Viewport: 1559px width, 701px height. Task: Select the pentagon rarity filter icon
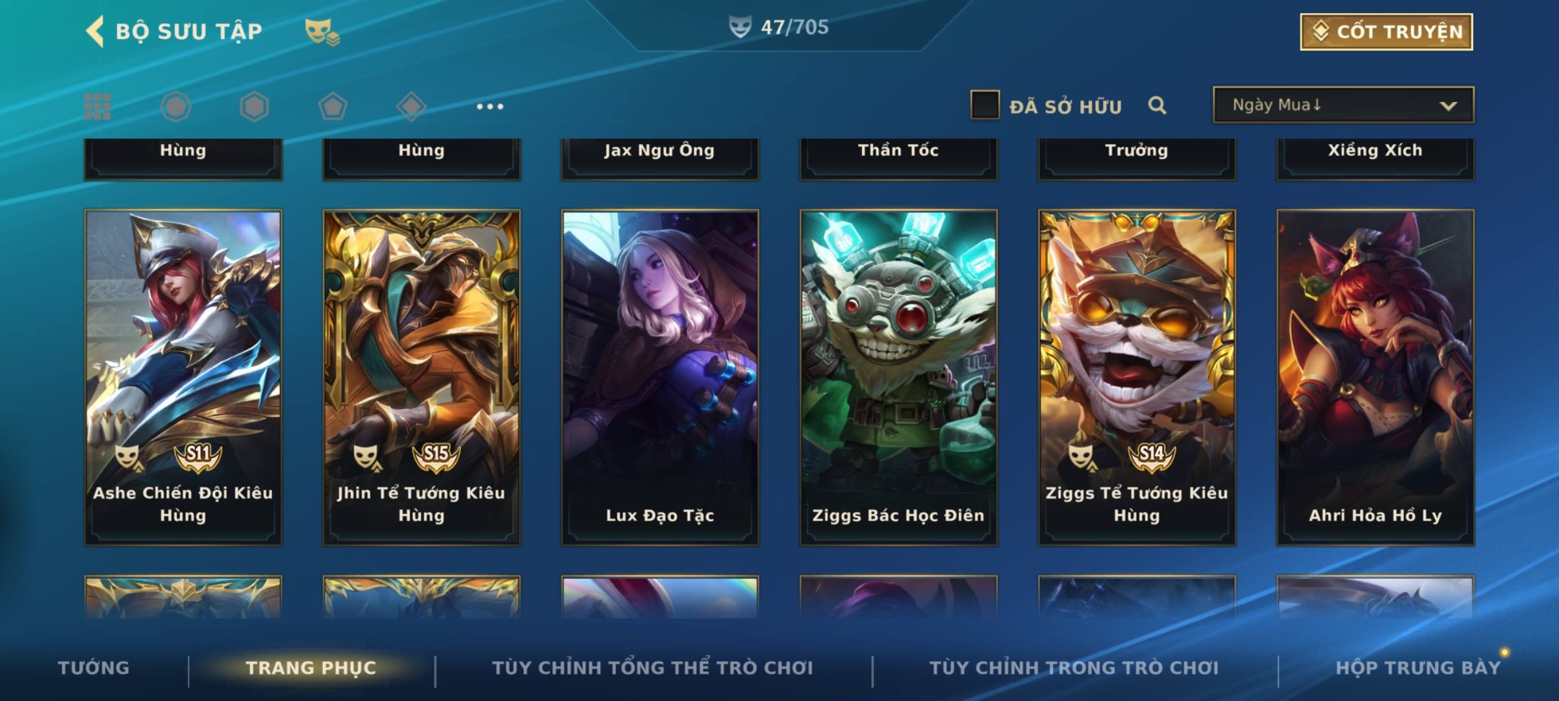pyautogui.click(x=333, y=106)
